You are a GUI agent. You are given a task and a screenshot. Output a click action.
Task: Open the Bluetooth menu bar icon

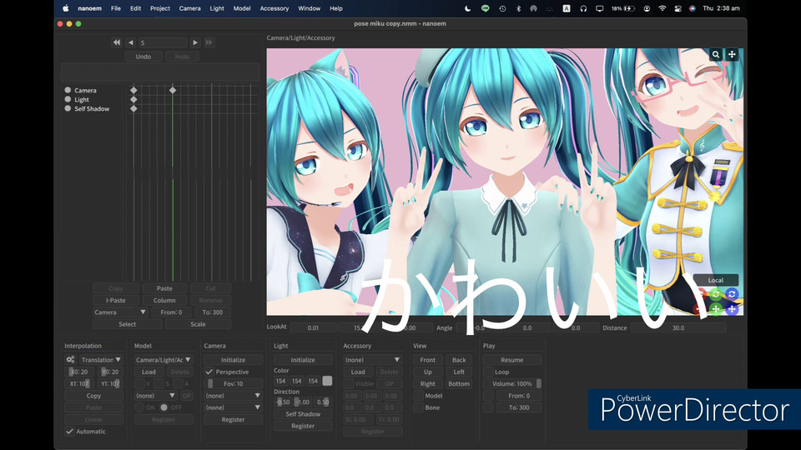518,8
